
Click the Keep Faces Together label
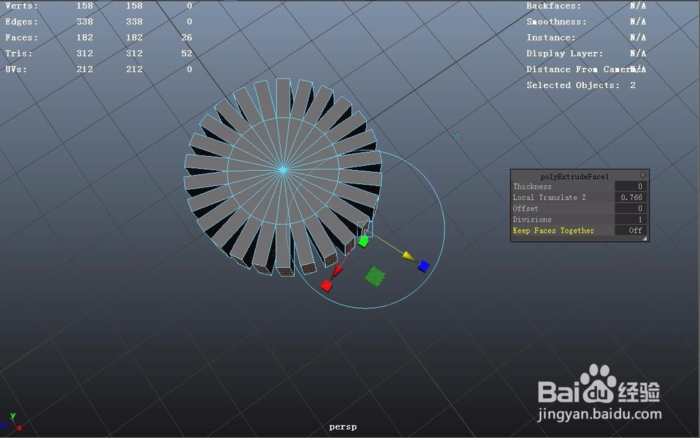[x=553, y=231]
